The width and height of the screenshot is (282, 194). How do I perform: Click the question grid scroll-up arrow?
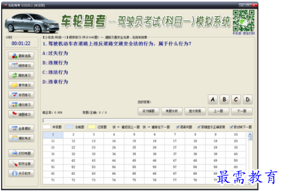pos(250,134)
